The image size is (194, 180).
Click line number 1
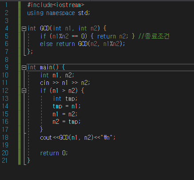6,5
